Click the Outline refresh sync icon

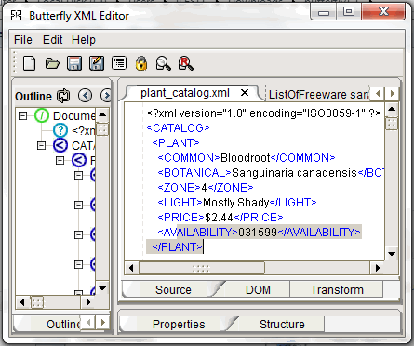(x=63, y=96)
